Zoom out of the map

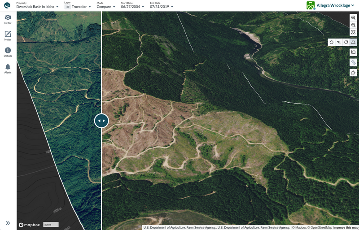pyautogui.click(x=353, y=25)
